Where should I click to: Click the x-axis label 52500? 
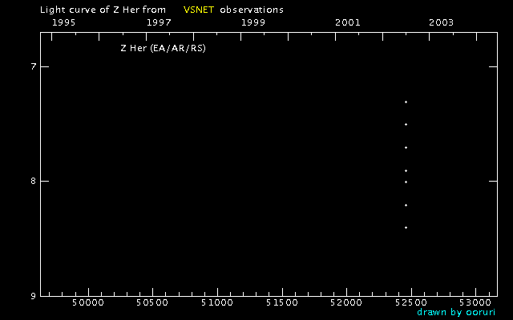click(x=411, y=302)
